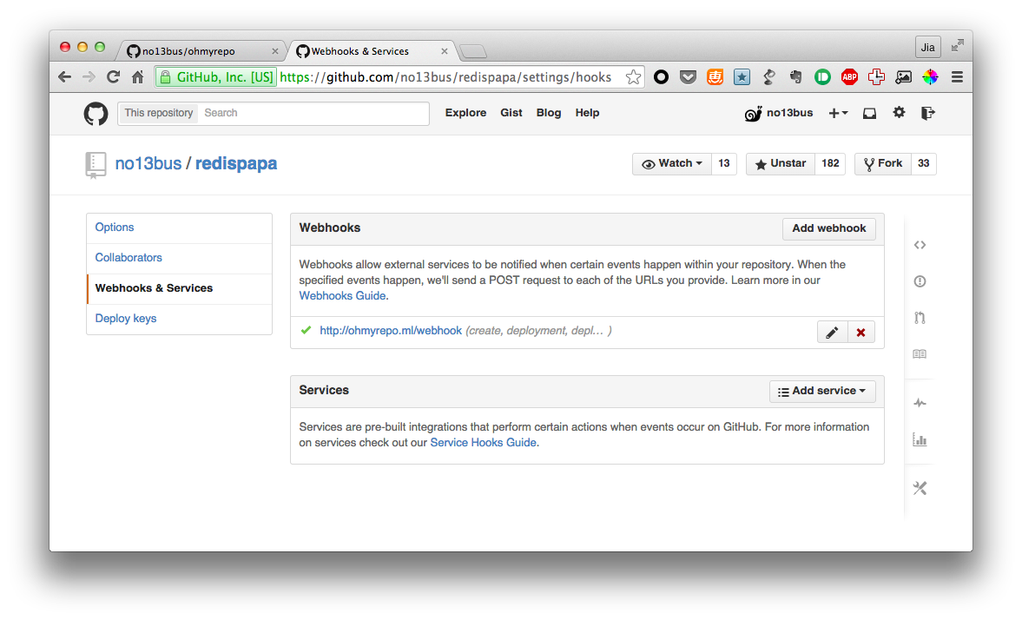The image size is (1022, 620).
Task: Open a new browser tab
Action: click(472, 51)
